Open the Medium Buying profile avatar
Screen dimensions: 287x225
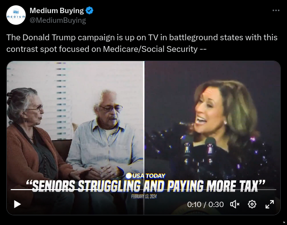point(16,15)
